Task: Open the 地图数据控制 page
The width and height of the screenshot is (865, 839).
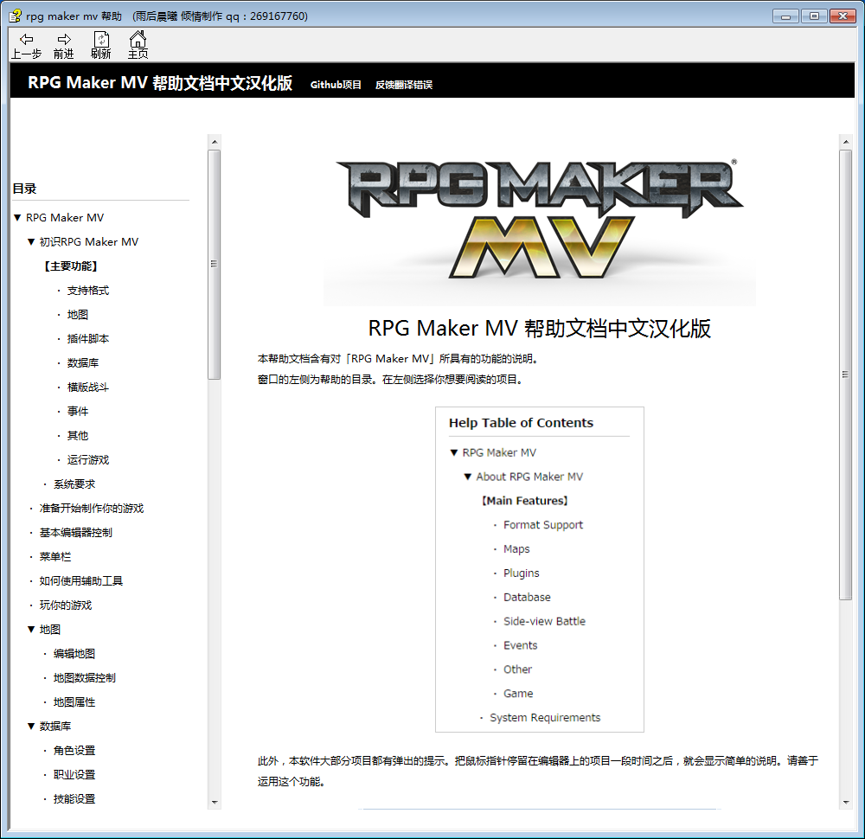Action: click(85, 678)
